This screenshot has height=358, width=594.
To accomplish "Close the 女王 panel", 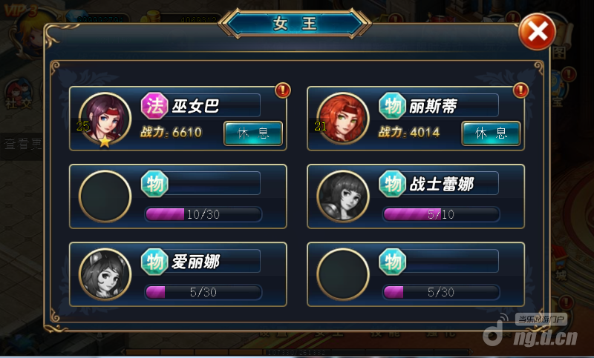I will 537,32.
